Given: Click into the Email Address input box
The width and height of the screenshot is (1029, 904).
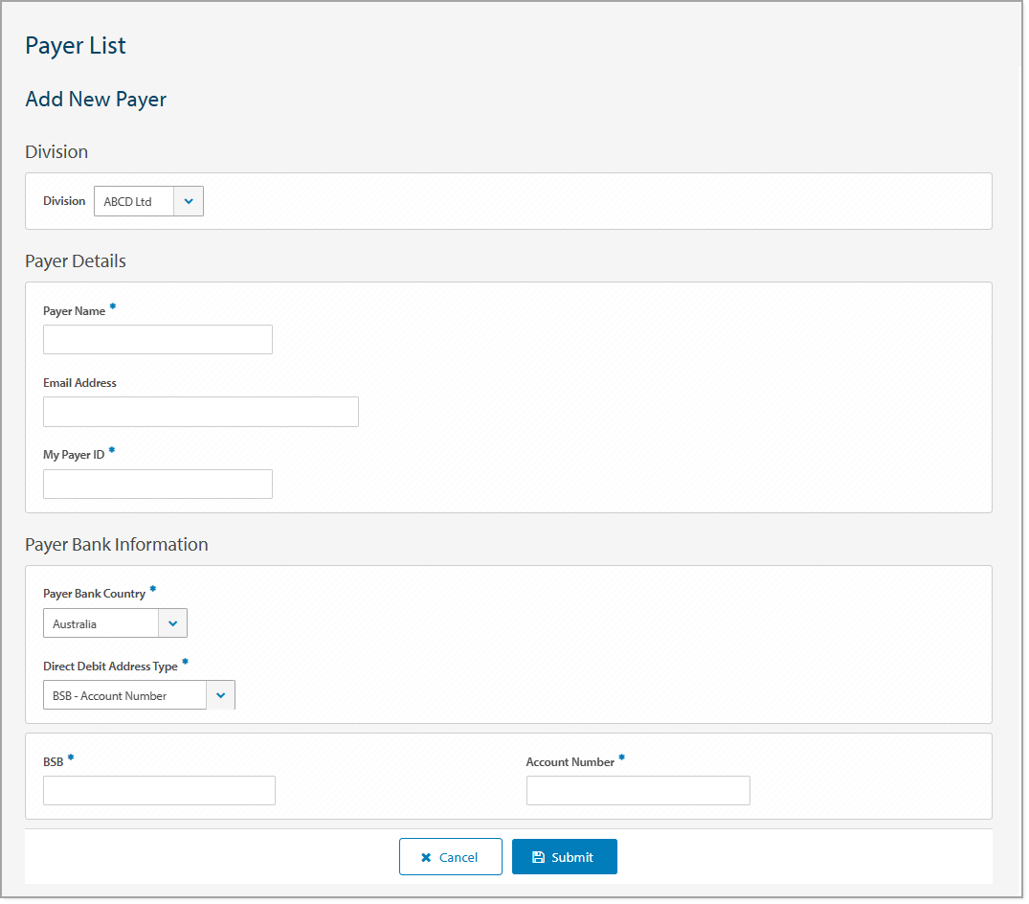Looking at the screenshot, I should (201, 412).
